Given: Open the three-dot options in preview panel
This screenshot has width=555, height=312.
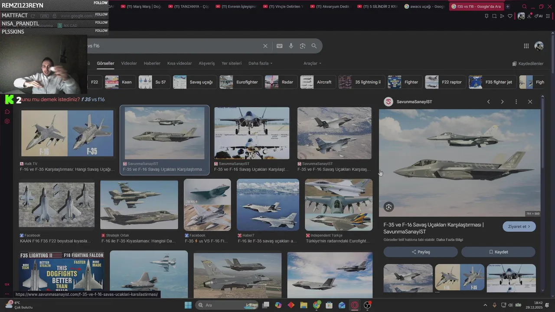Looking at the screenshot, I should click(x=516, y=102).
